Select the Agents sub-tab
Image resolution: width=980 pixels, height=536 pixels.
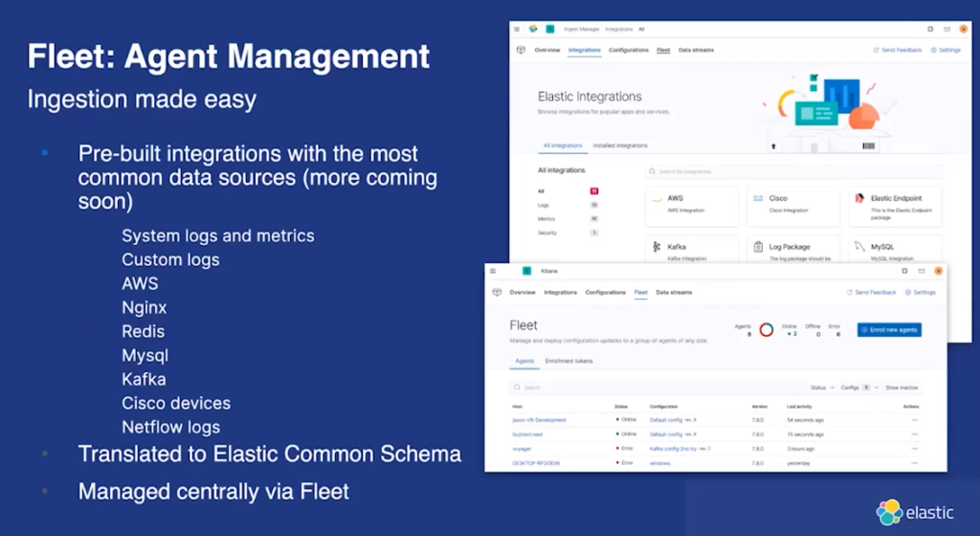tap(524, 361)
